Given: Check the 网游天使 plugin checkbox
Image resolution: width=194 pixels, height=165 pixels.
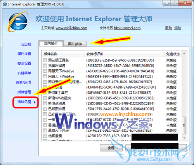Looking at the screenshot, I should [45, 82].
